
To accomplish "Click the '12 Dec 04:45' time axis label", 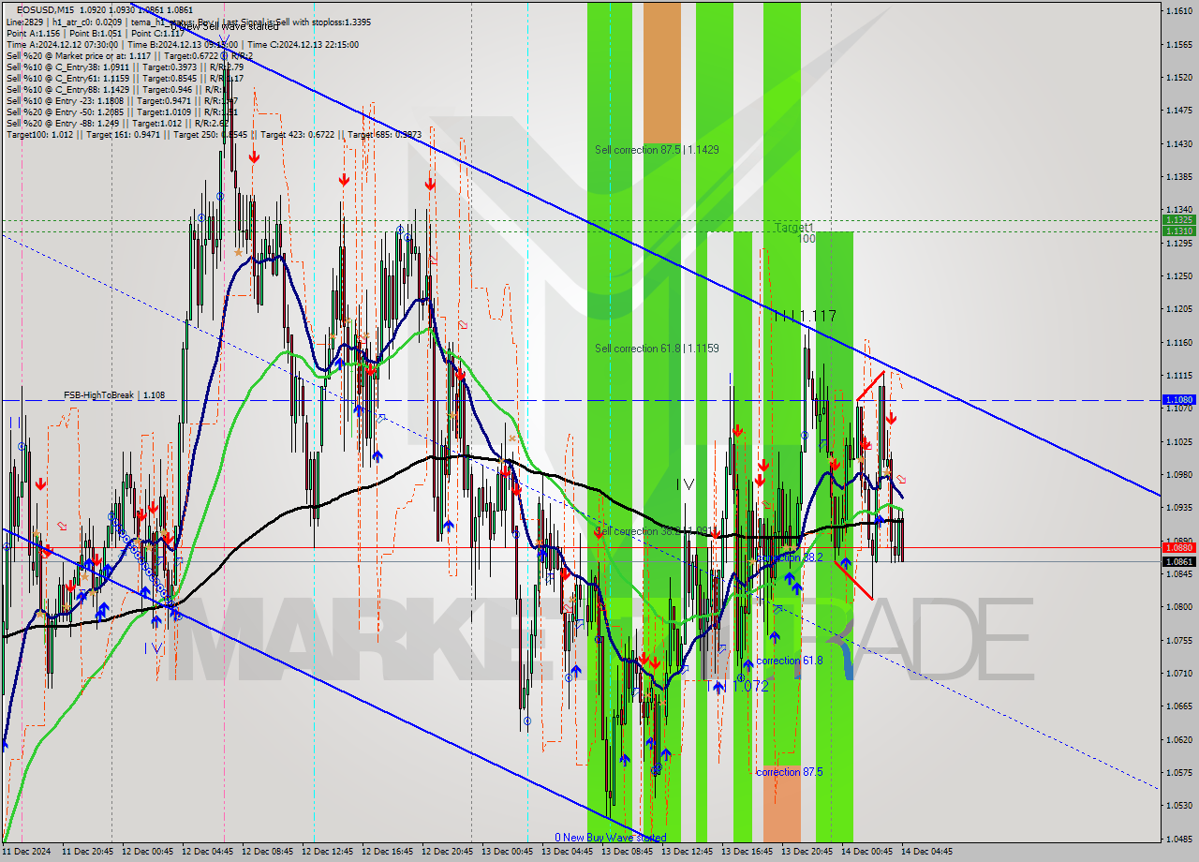I will coord(205,852).
